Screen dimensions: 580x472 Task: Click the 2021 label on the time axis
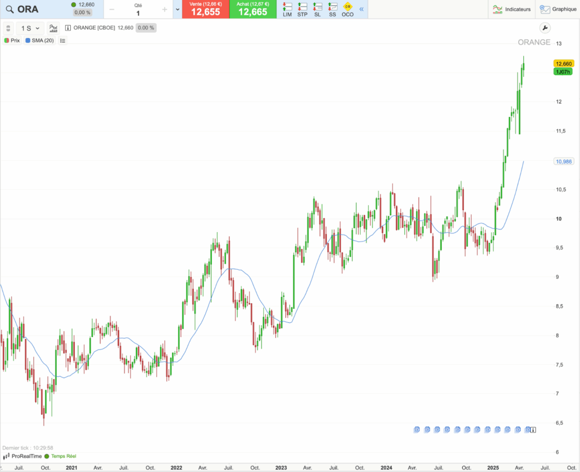71,467
